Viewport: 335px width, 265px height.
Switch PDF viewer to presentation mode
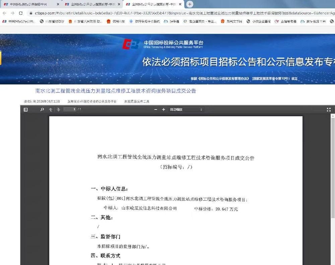point(329,110)
